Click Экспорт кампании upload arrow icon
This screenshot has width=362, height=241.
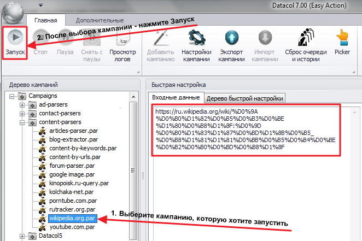point(231,37)
